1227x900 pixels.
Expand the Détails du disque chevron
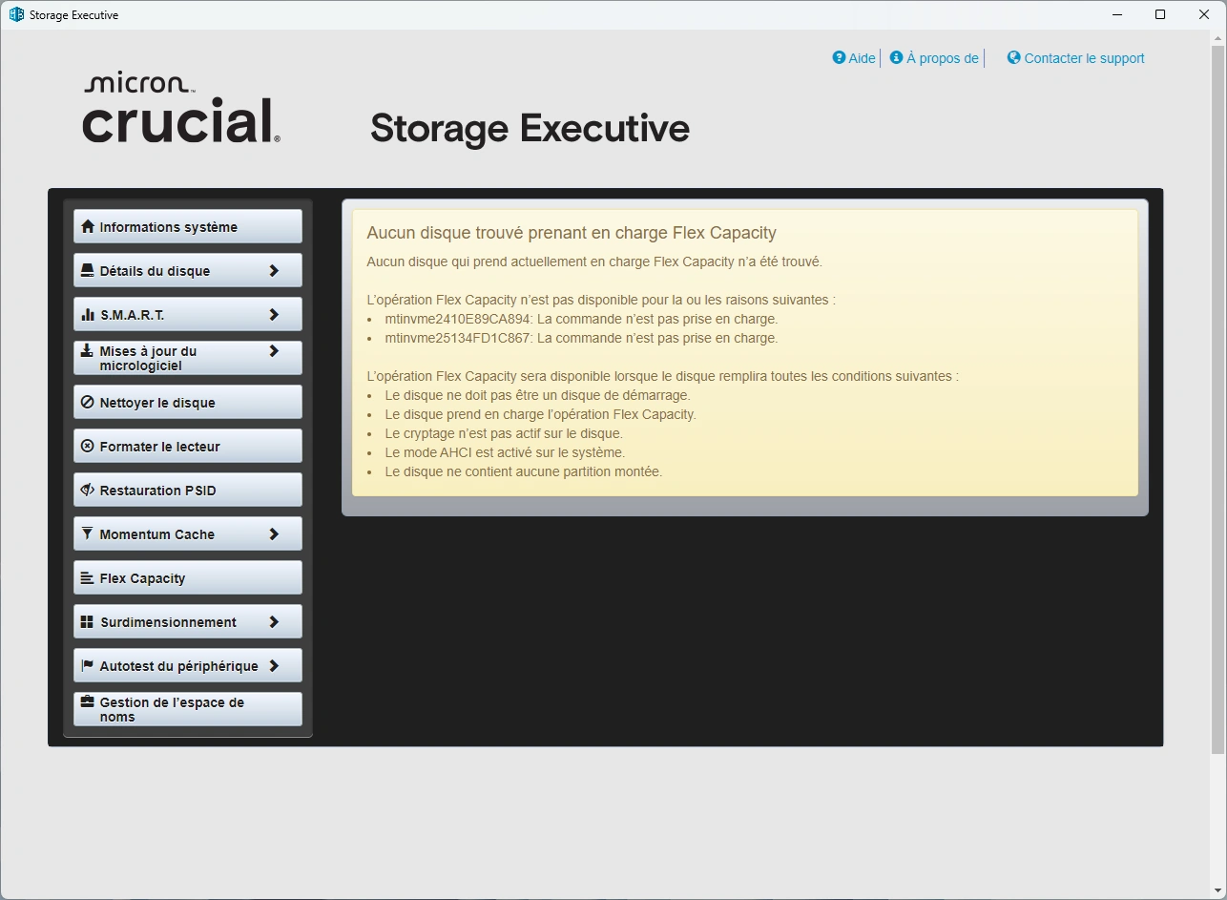pos(274,270)
